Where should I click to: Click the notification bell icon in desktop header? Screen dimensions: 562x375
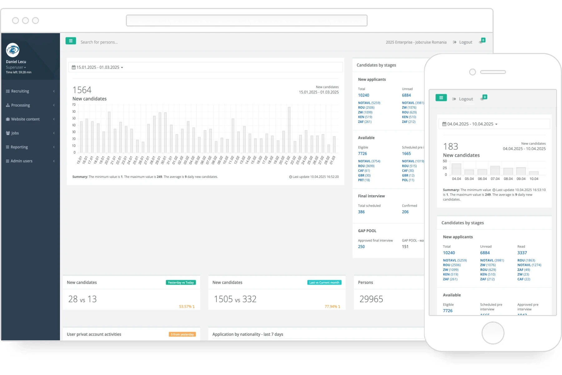pos(481,42)
